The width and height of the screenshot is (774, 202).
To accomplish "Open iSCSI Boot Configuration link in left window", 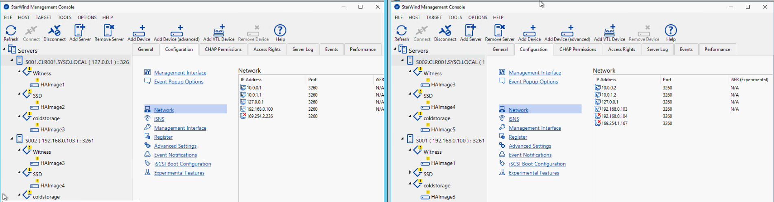I will click(183, 164).
